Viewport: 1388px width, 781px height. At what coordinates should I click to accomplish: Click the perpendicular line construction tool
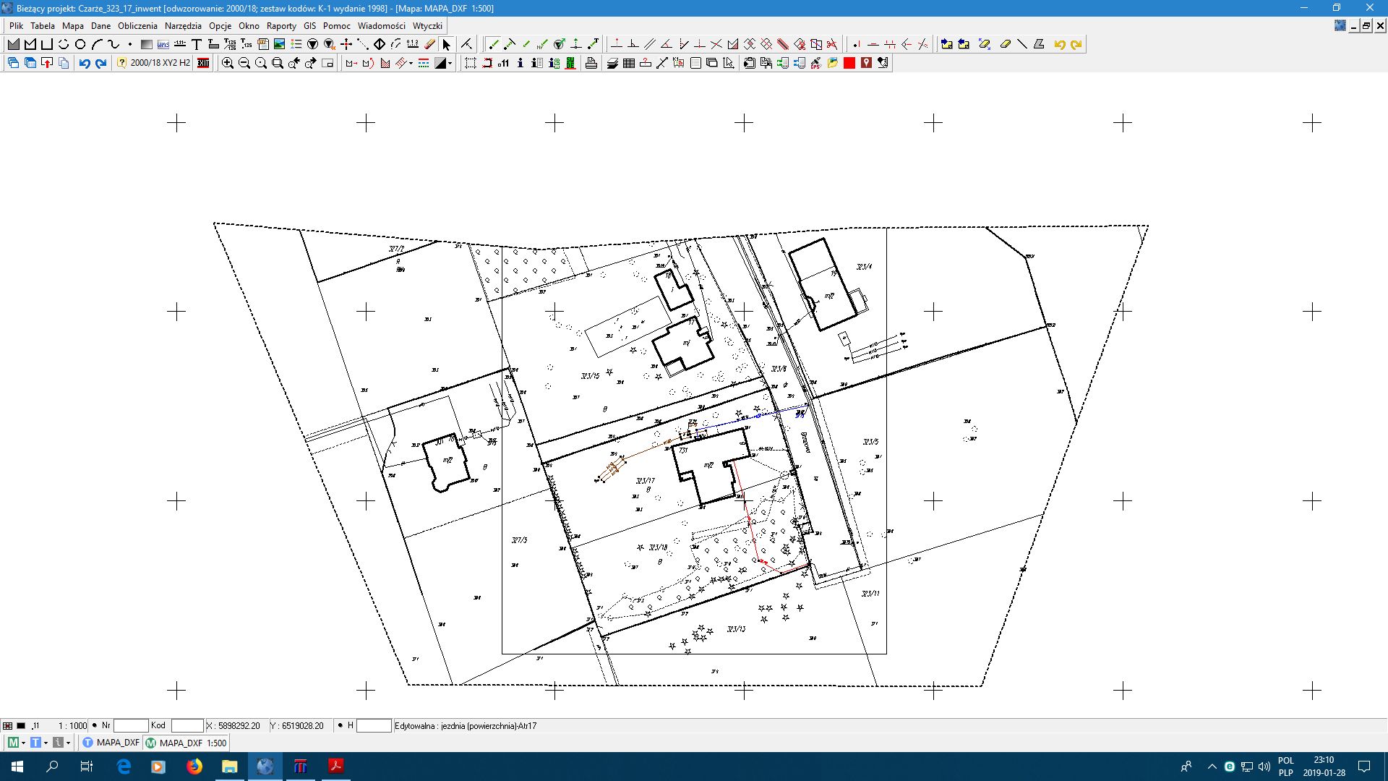[x=633, y=44]
